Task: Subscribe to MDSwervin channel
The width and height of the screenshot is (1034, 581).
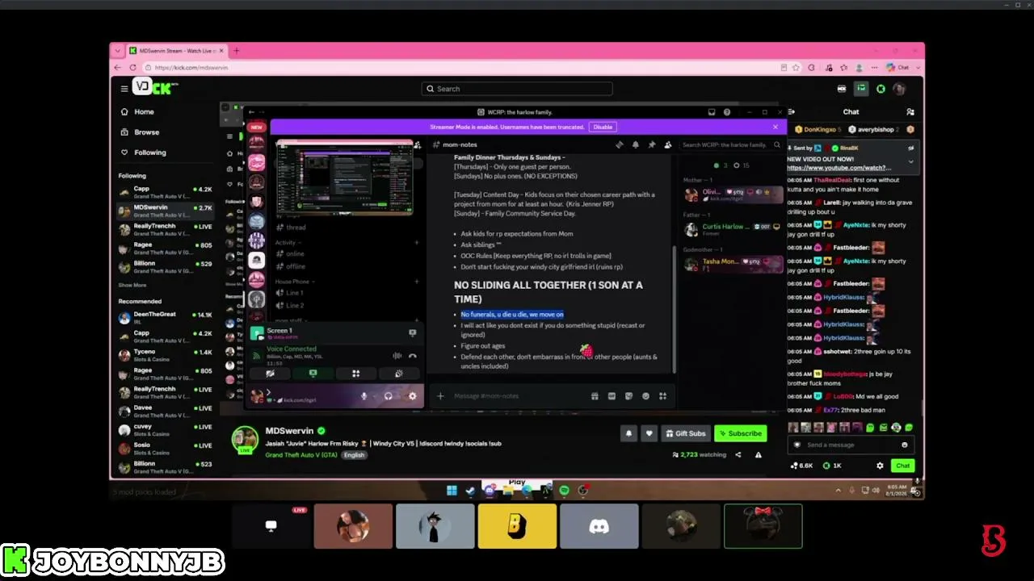Action: [741, 433]
